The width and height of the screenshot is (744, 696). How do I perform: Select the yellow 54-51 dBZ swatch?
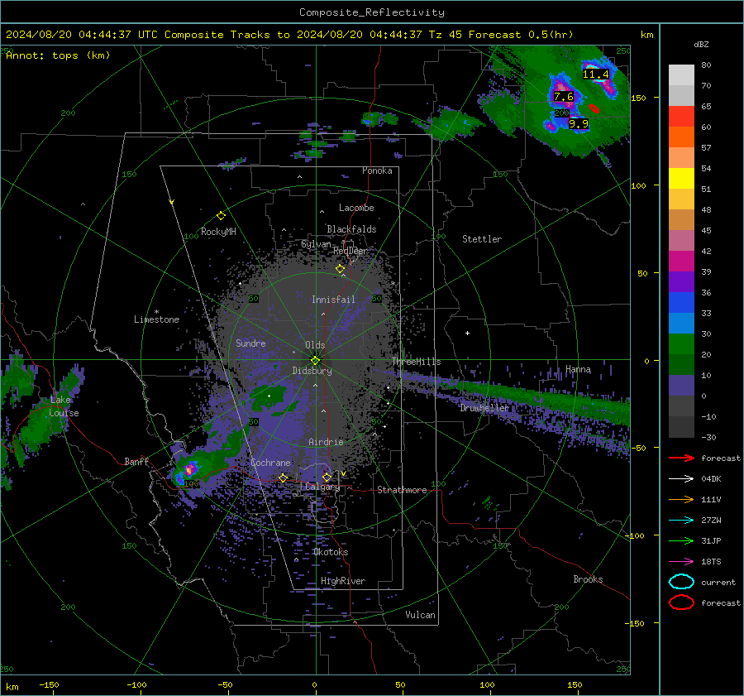point(681,179)
